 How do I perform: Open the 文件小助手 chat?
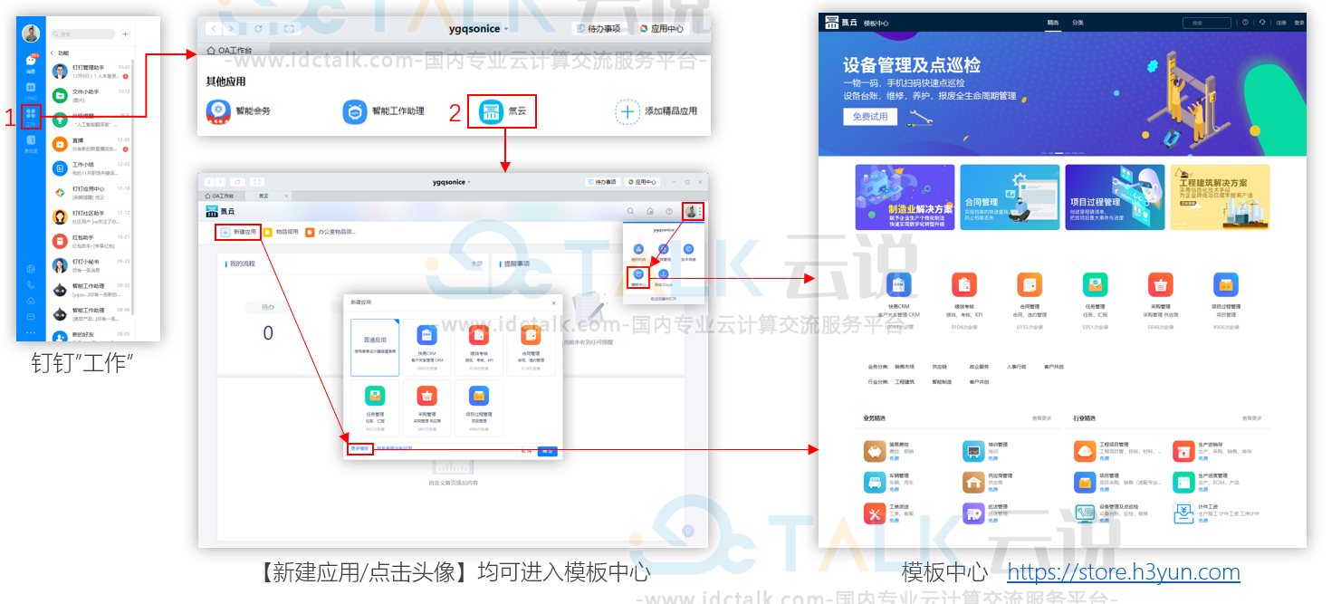(x=91, y=95)
